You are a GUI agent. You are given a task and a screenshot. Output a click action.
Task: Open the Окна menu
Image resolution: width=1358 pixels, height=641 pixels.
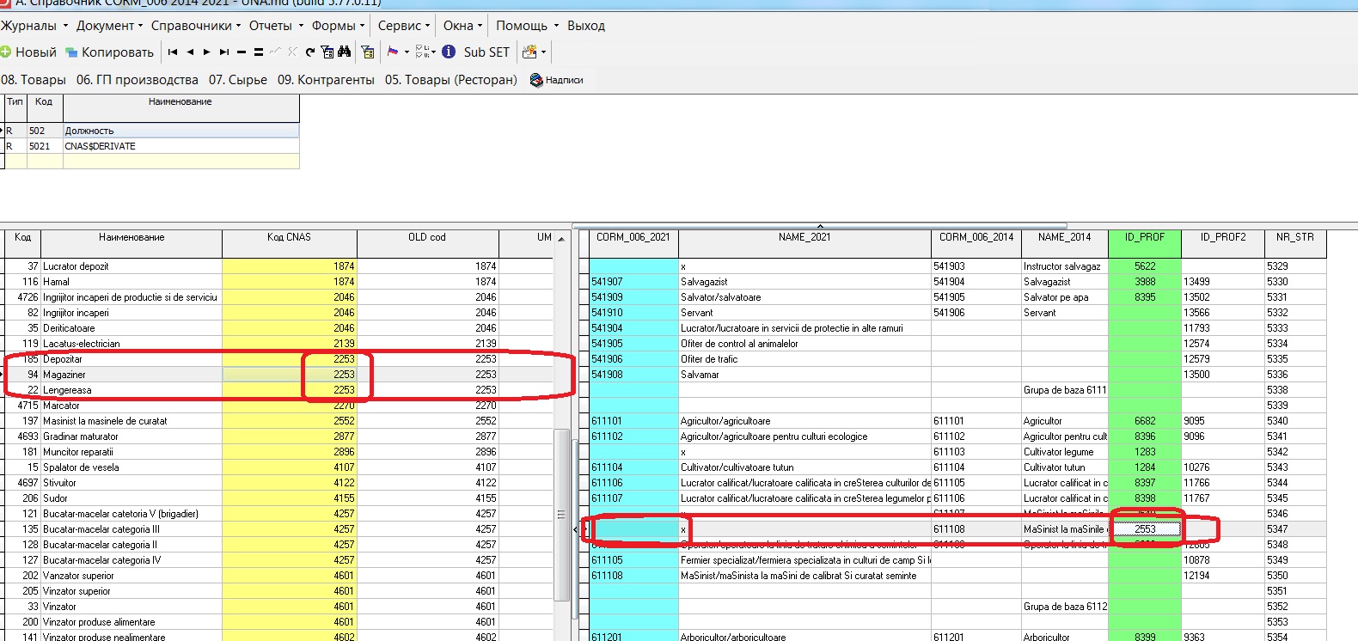point(462,26)
